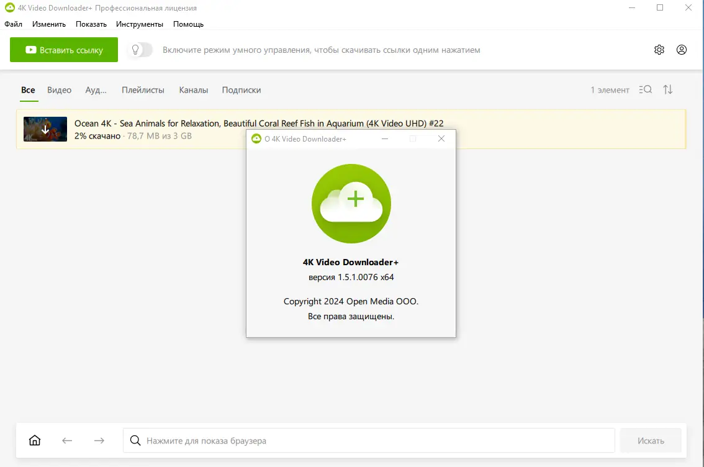The width and height of the screenshot is (704, 467).
Task: Minimize the main application window
Action: [x=632, y=7]
